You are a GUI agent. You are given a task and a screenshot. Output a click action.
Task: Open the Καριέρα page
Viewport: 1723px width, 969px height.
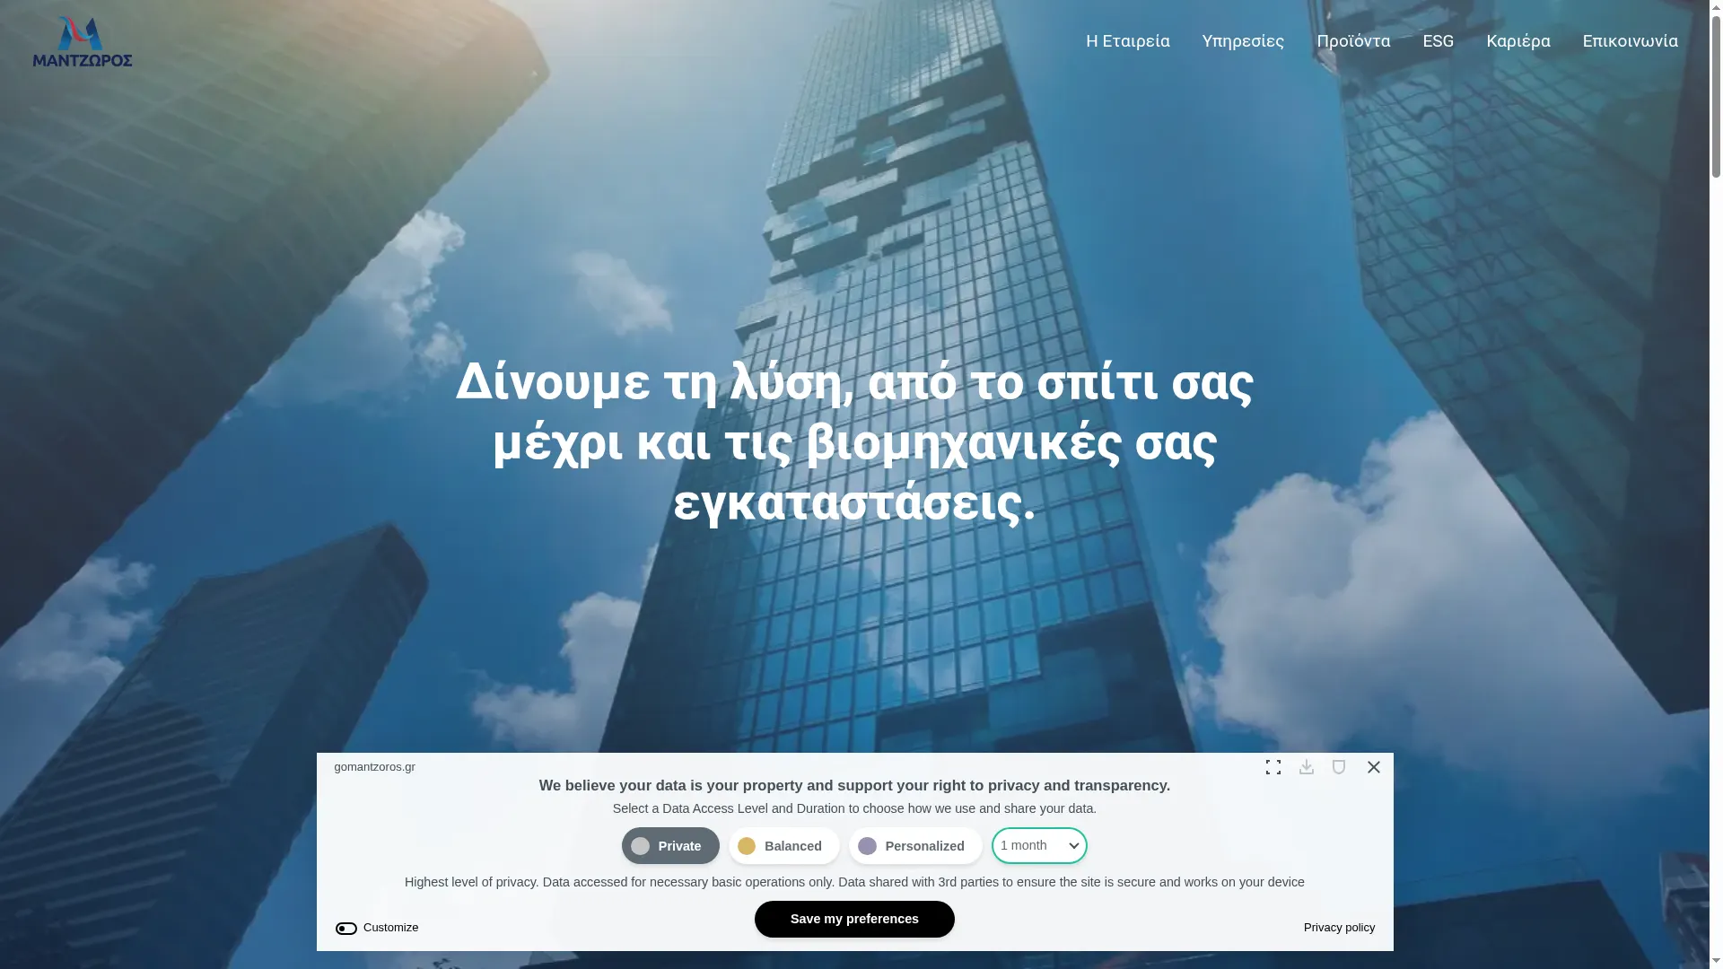click(1517, 41)
